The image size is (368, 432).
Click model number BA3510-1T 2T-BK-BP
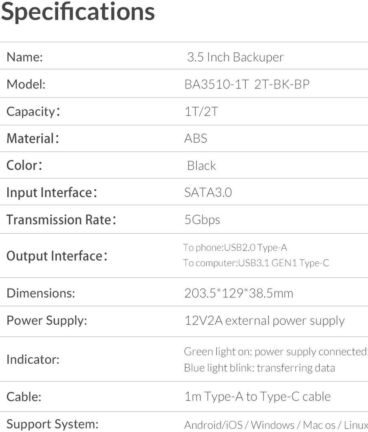pyautogui.click(x=247, y=84)
